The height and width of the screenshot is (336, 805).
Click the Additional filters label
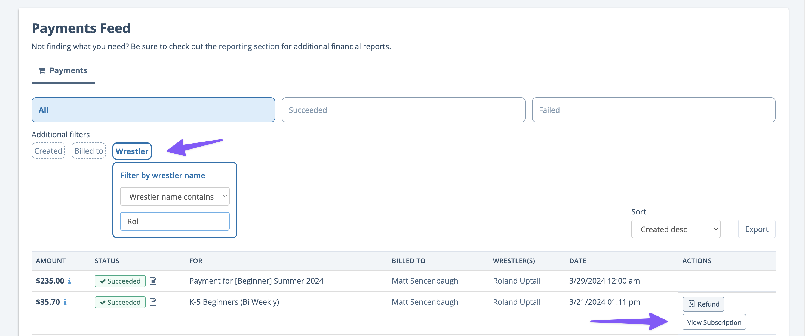(x=61, y=135)
